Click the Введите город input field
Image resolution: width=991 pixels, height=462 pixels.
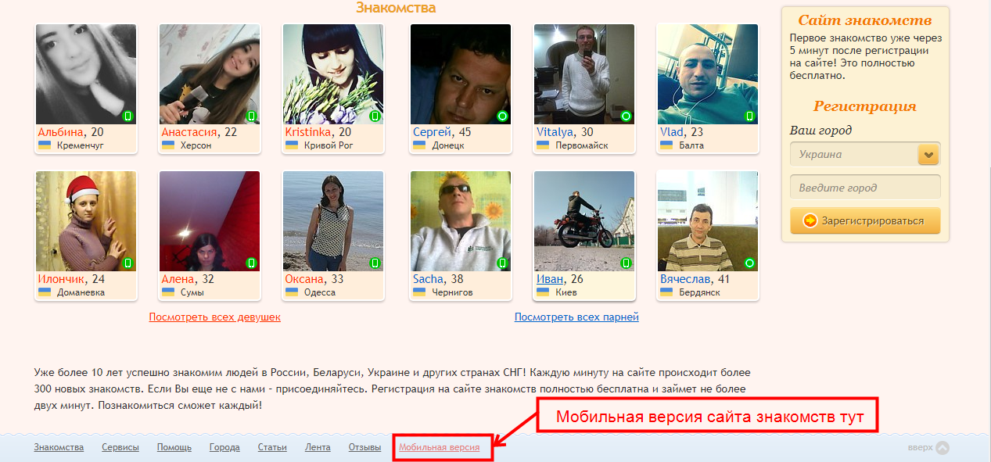coord(865,188)
